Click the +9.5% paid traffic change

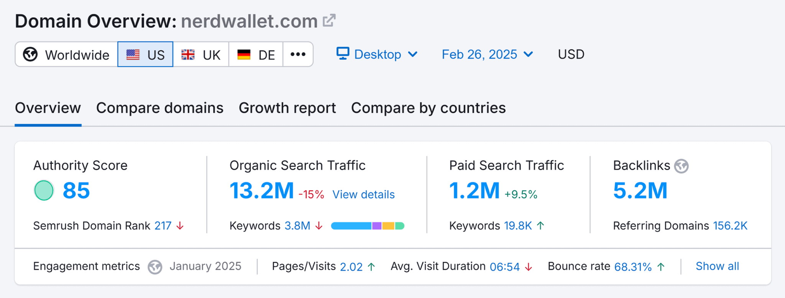point(521,194)
